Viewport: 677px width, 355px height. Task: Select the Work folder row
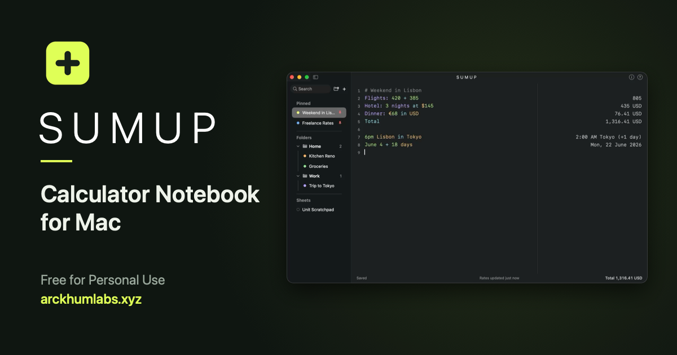319,176
